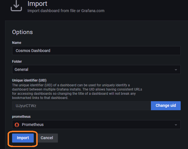The image size is (188, 149).
Task: Edit the Name field Cosmos Dashboard
Action: (x=96, y=51)
